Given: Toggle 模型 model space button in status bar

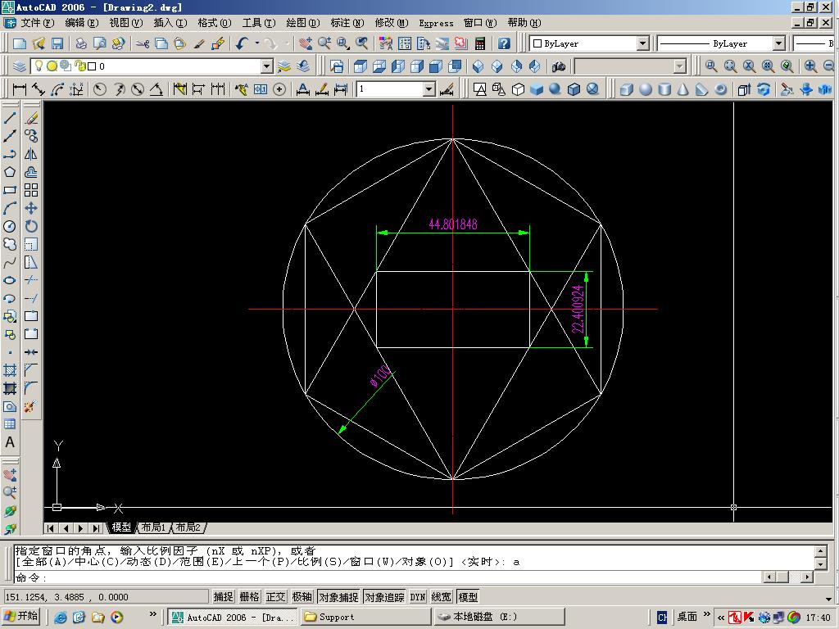Looking at the screenshot, I should (468, 597).
